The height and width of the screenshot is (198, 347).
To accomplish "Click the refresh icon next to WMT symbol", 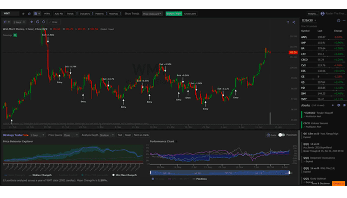I will [29, 14].
